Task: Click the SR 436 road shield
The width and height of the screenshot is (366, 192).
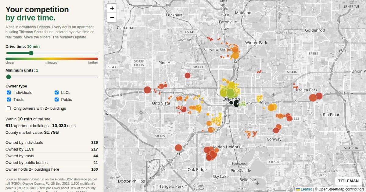Action: coord(292,72)
